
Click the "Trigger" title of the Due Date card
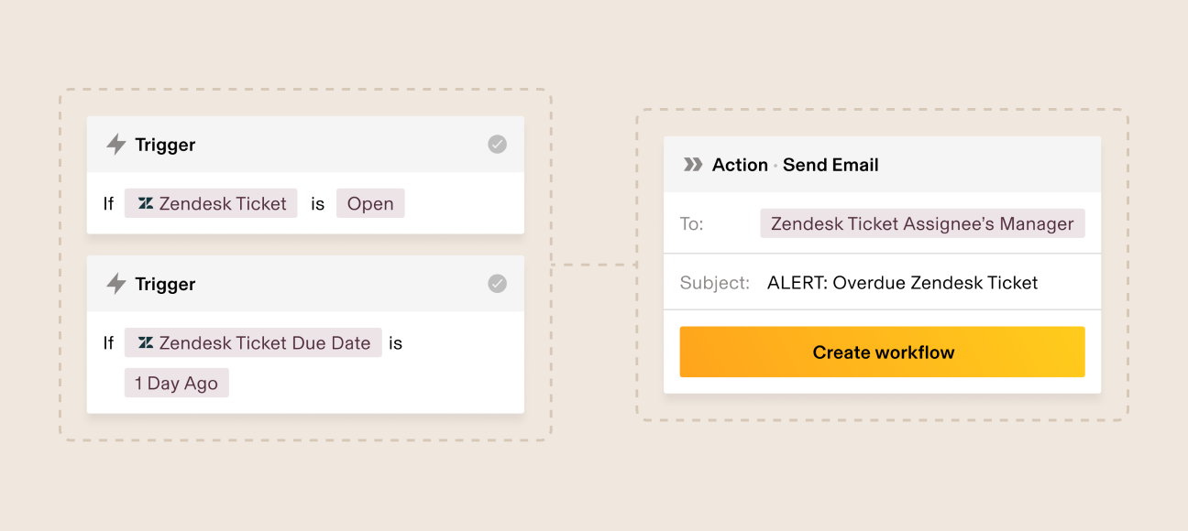tap(165, 284)
